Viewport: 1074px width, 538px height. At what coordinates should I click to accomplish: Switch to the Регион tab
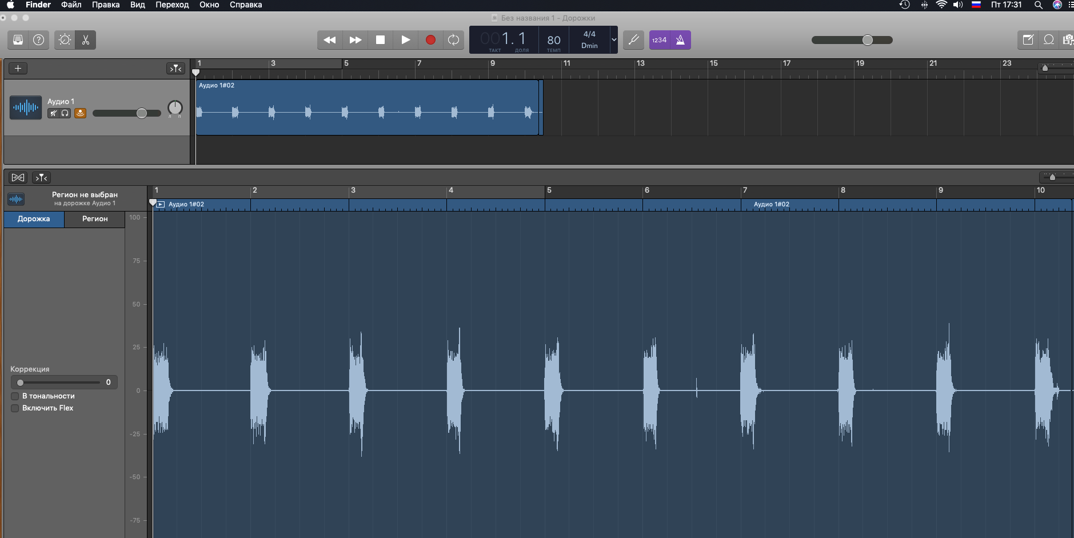95,219
